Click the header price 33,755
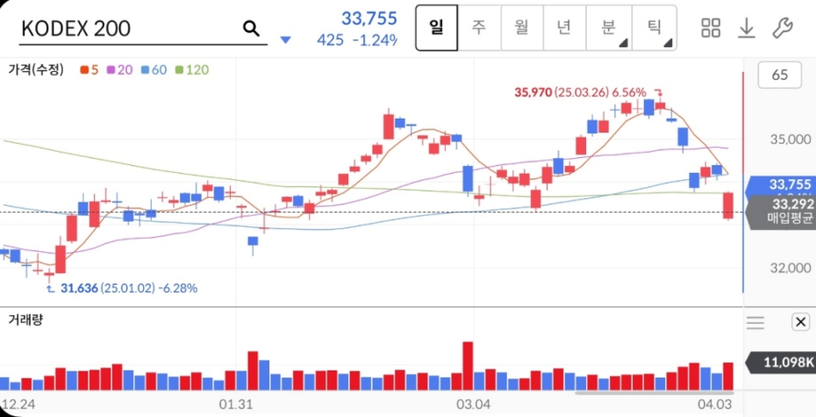 (x=369, y=18)
